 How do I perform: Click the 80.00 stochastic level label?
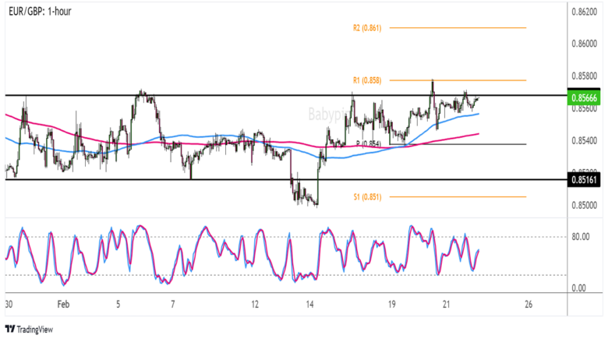click(580, 237)
